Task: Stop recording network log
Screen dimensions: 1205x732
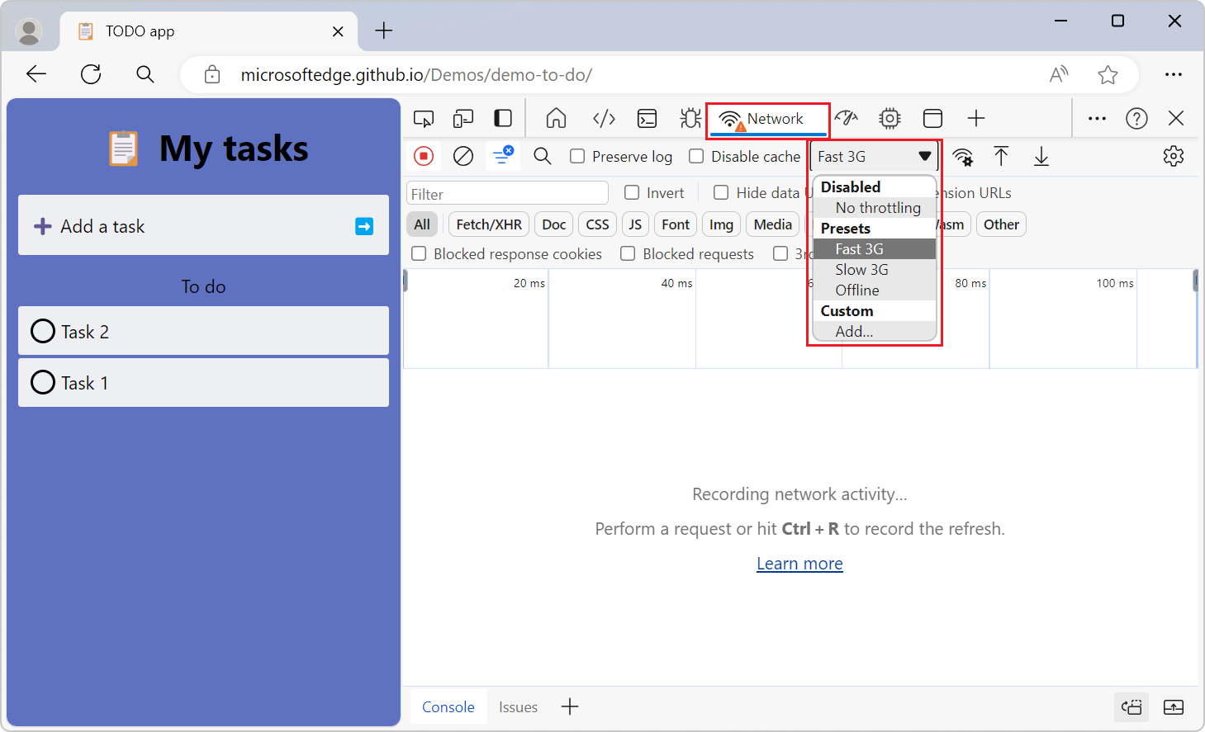Action: [424, 156]
